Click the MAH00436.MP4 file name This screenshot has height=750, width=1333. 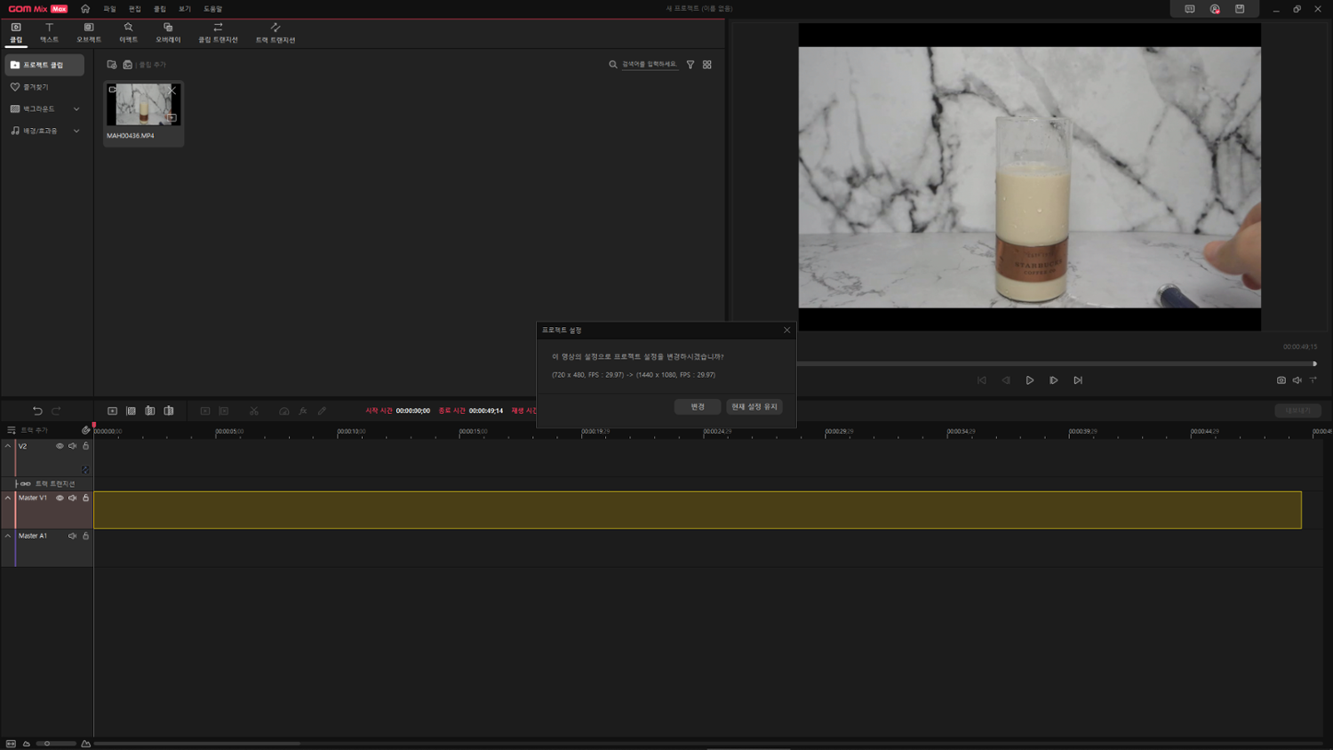coord(131,136)
